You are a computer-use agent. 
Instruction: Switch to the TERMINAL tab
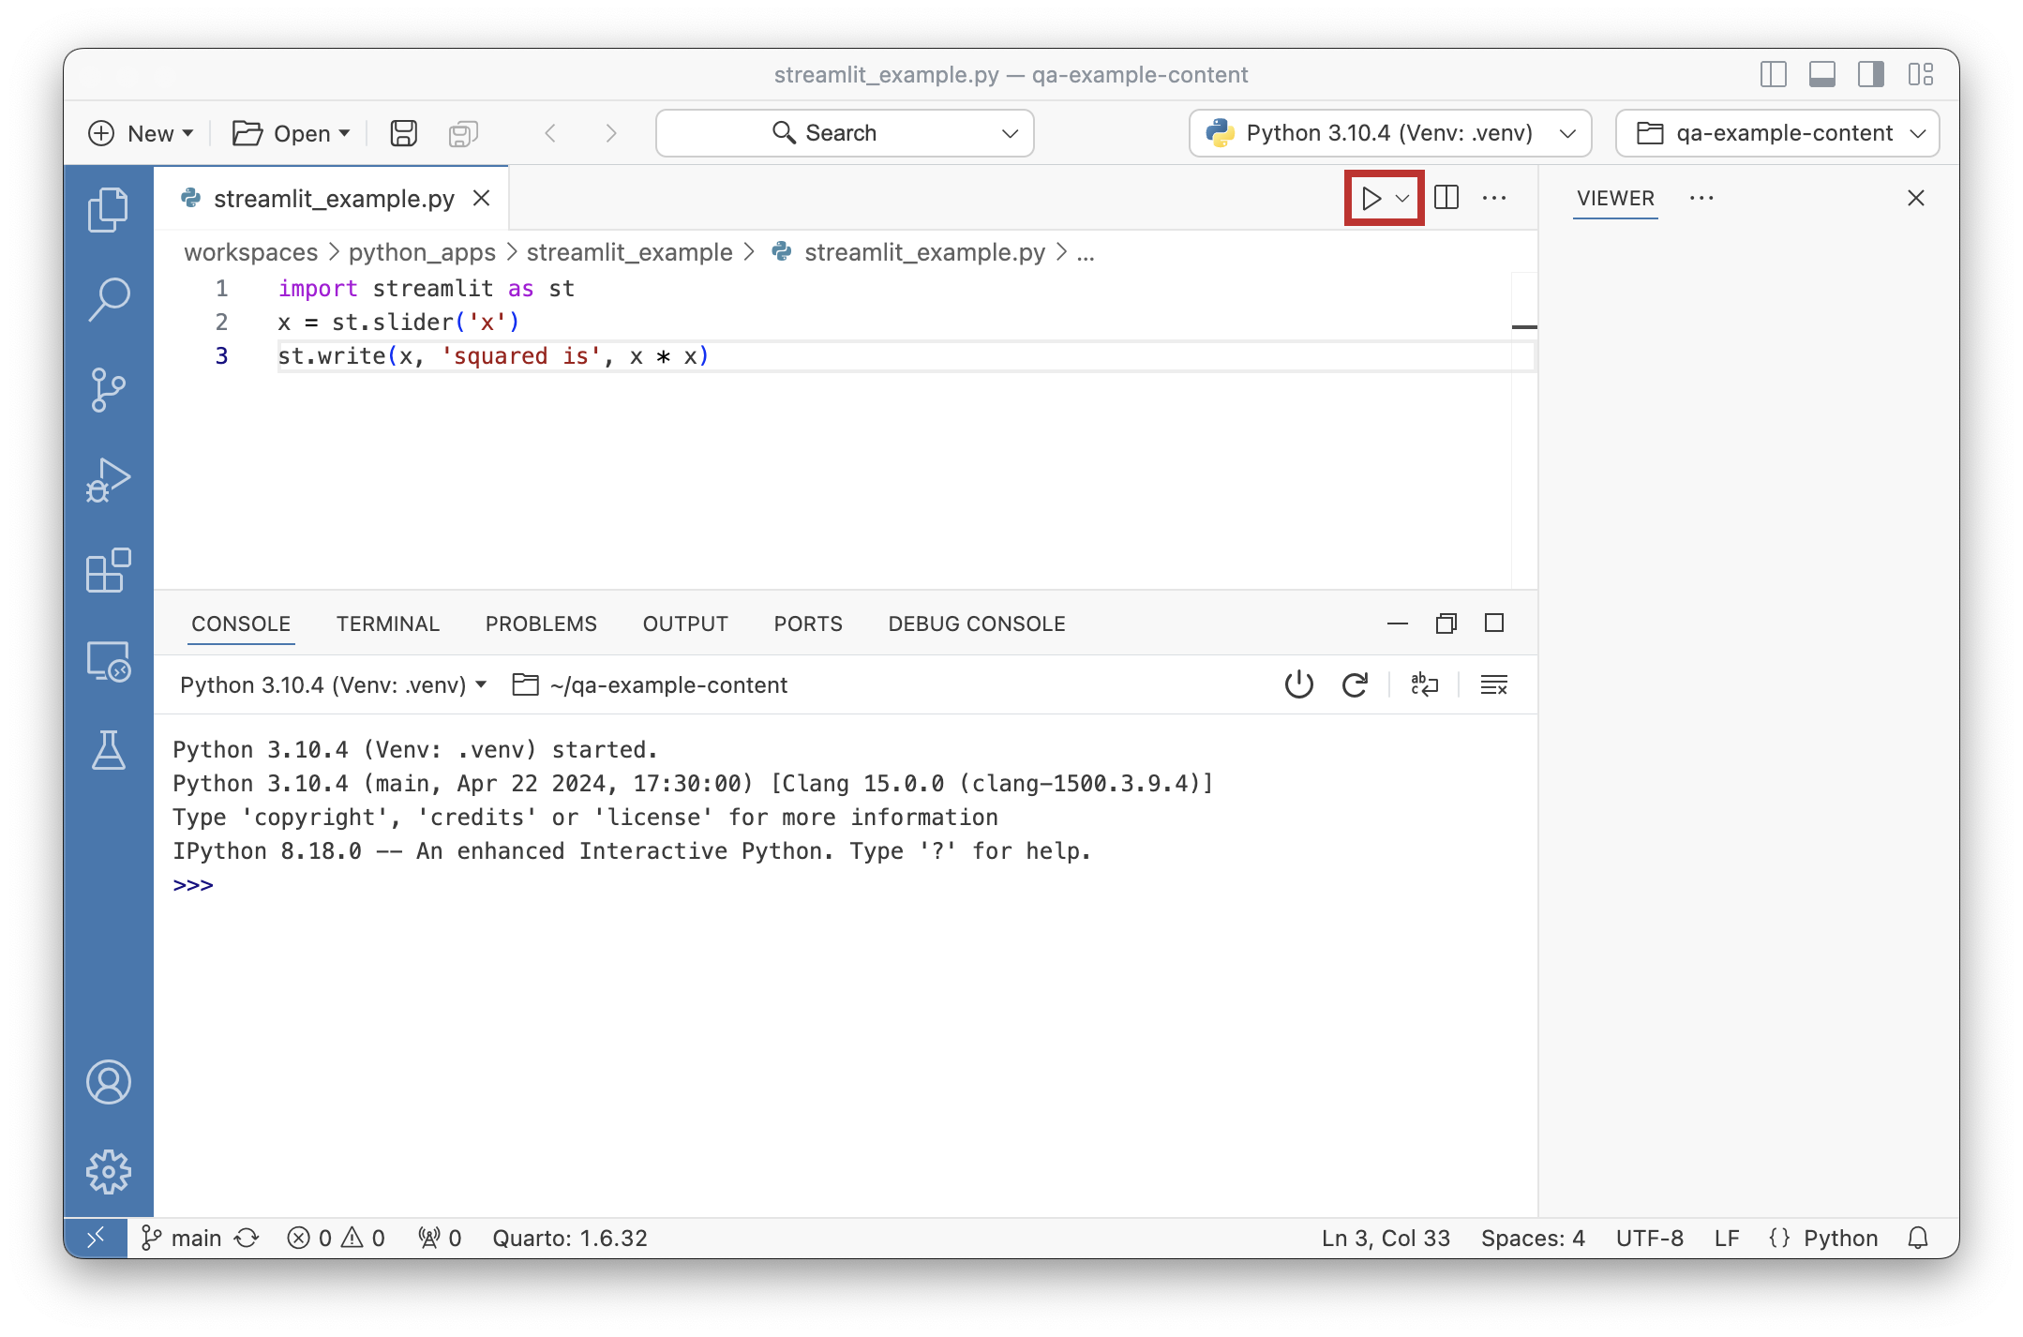[387, 623]
